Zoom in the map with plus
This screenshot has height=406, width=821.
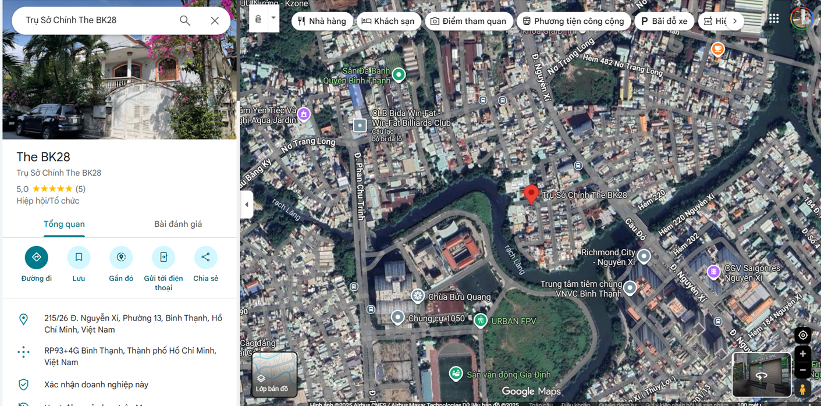coord(803,354)
